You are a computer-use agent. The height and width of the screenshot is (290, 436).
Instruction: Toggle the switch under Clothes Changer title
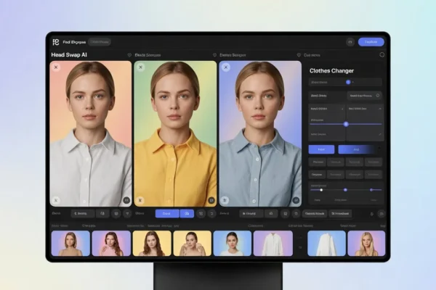tap(348, 82)
